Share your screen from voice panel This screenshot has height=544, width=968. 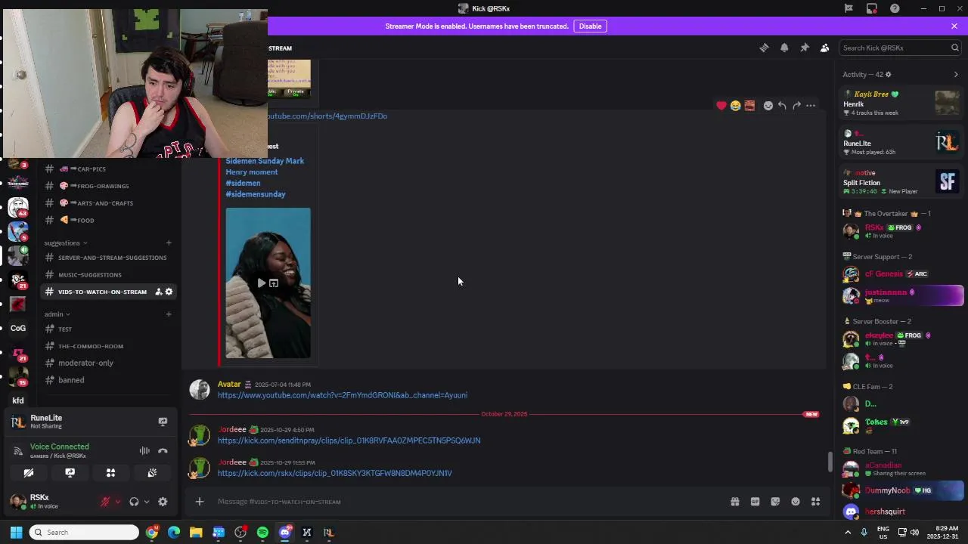click(70, 473)
